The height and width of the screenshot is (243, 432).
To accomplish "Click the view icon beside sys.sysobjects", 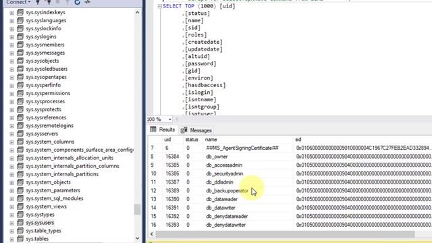I will [x=20, y=61].
